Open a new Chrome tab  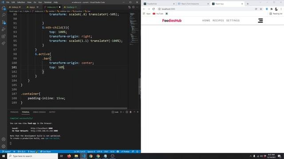(x=248, y=4)
